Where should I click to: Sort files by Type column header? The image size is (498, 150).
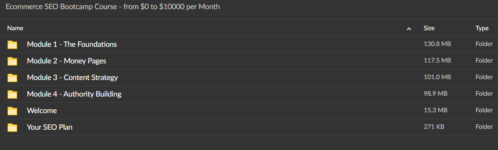[x=482, y=28]
